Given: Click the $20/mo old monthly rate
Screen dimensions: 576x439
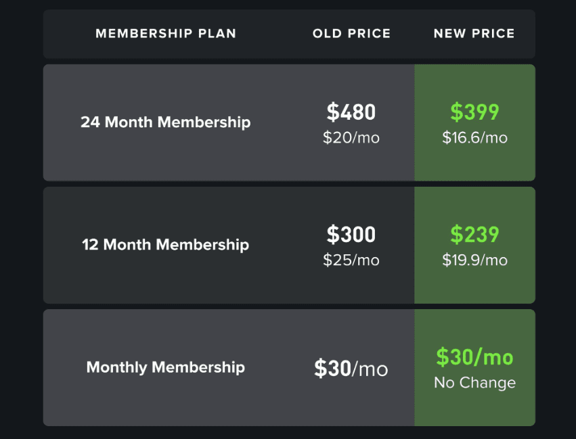Looking at the screenshot, I should coord(351,138).
